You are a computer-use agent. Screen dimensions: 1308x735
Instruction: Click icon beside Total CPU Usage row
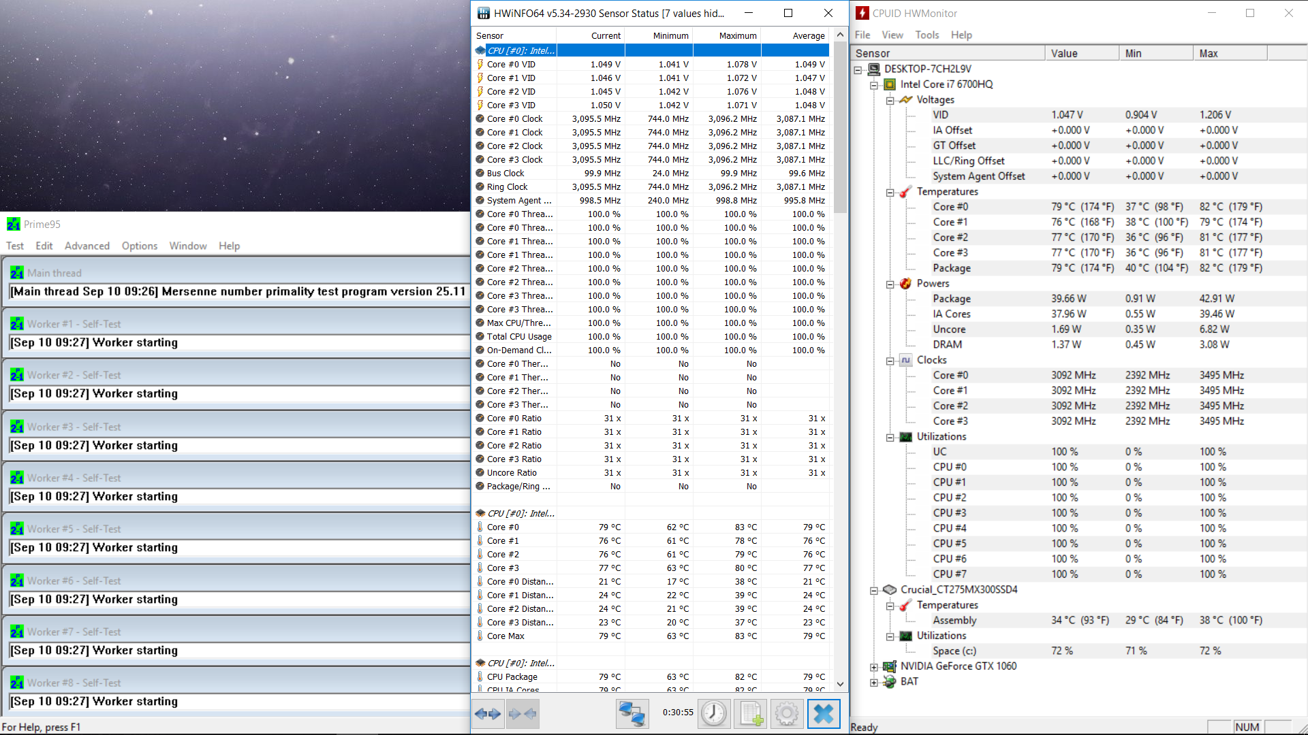tap(480, 336)
